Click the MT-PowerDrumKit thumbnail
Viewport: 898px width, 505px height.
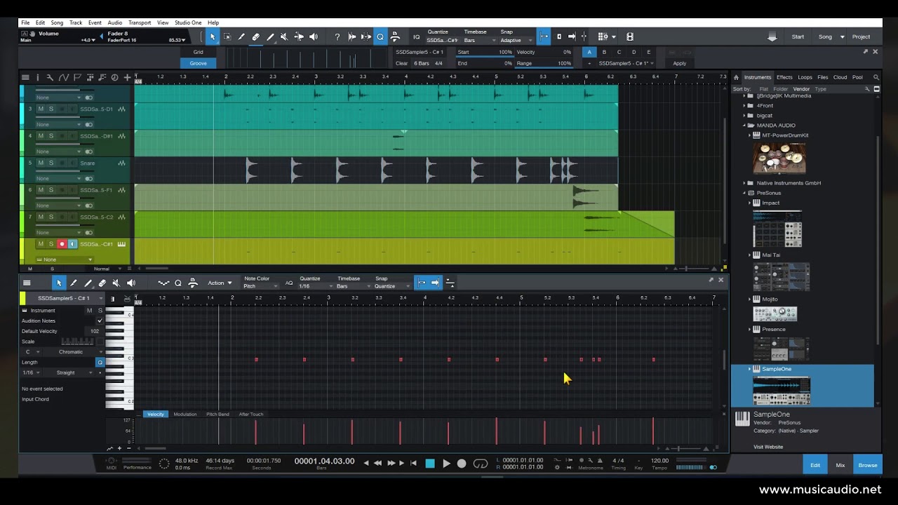[779, 158]
